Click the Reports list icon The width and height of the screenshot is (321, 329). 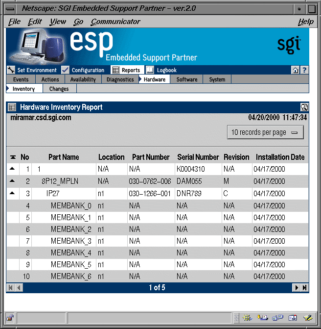(115, 70)
